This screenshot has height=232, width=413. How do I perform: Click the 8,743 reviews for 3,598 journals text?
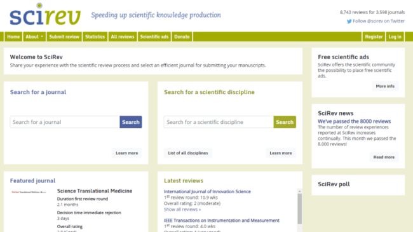(x=372, y=12)
